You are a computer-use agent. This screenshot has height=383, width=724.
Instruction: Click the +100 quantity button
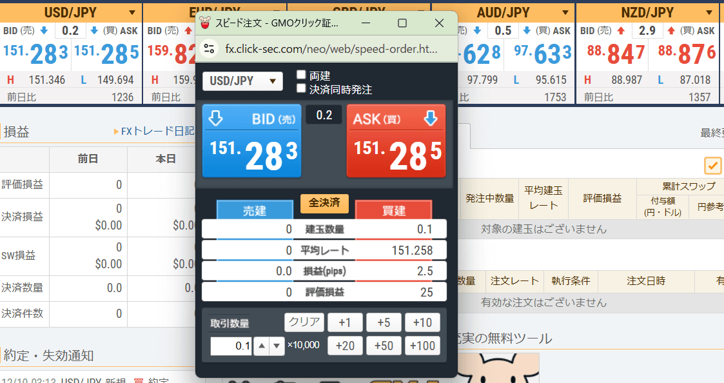tap(422, 346)
